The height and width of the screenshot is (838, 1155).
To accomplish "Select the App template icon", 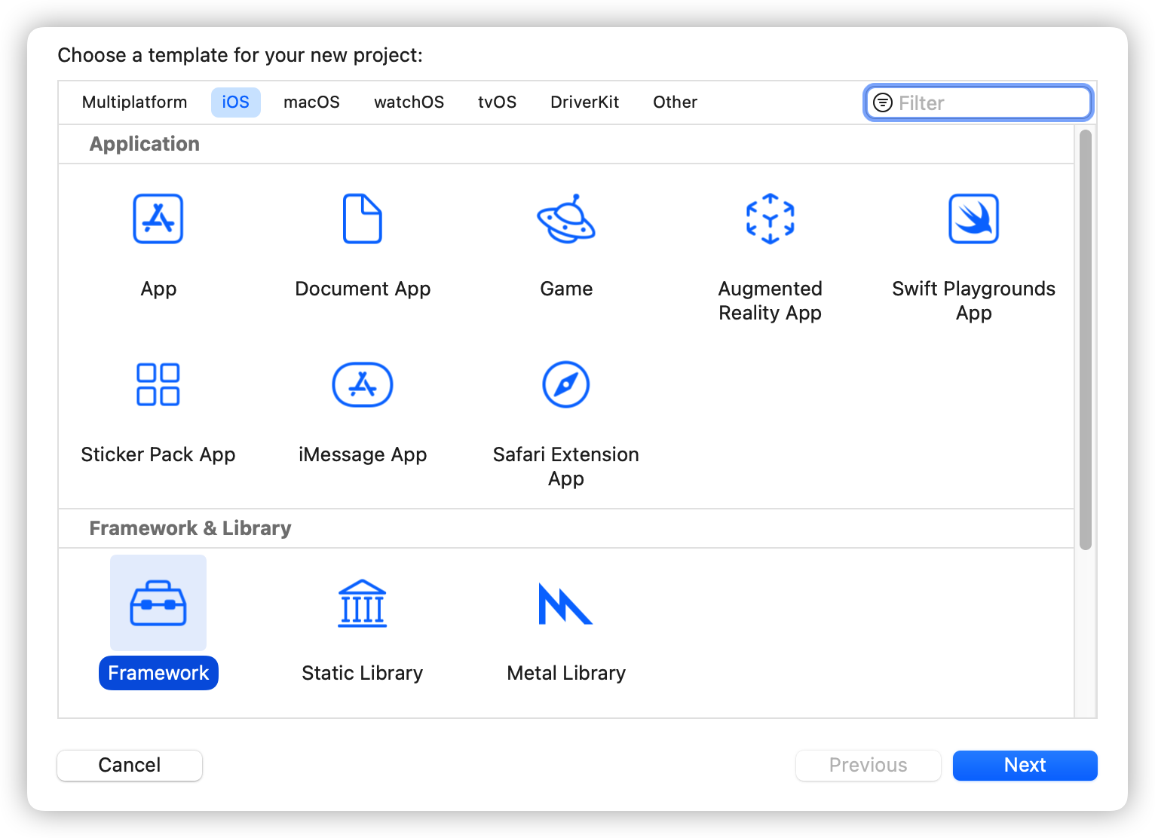I will 158,219.
